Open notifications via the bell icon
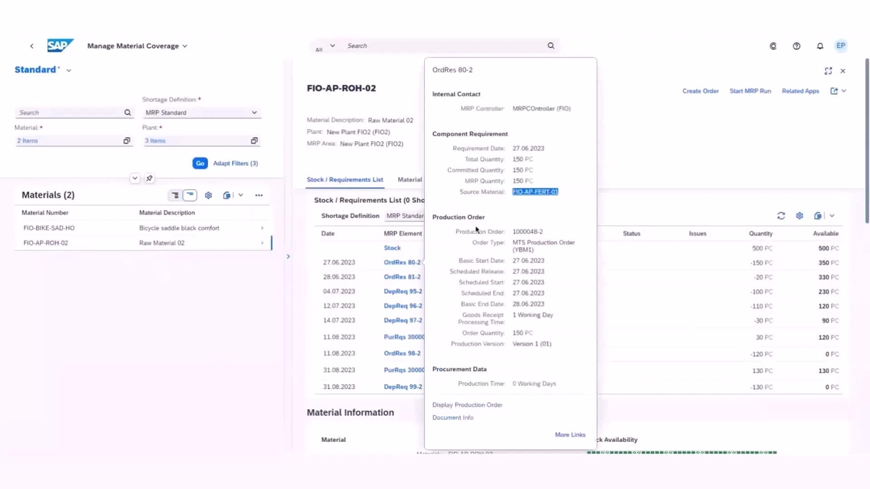Viewport: 870px width, 489px height. tap(820, 46)
